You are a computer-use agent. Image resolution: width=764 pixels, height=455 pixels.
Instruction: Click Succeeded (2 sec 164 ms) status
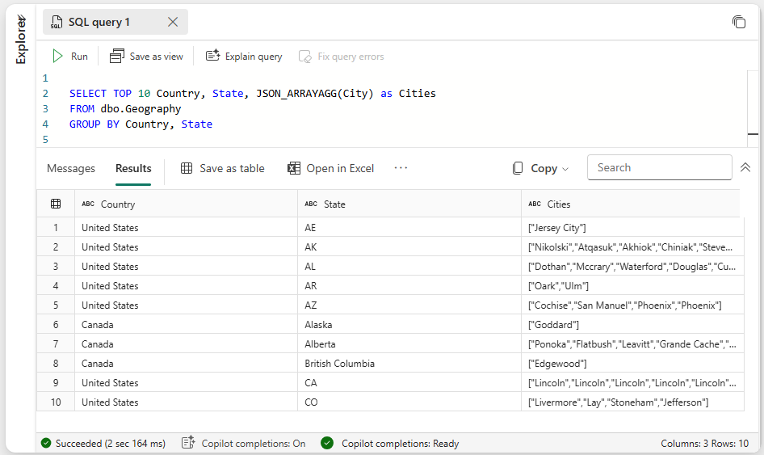(110, 444)
